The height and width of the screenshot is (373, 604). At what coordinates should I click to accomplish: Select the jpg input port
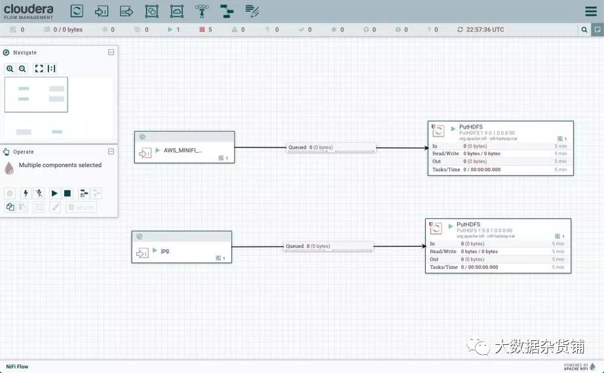point(182,247)
